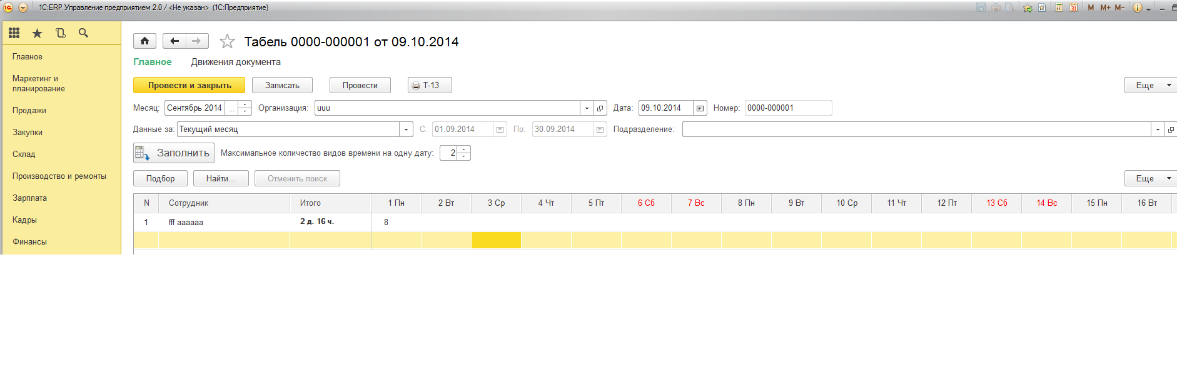Expand the Организация dropdown list

click(x=587, y=108)
